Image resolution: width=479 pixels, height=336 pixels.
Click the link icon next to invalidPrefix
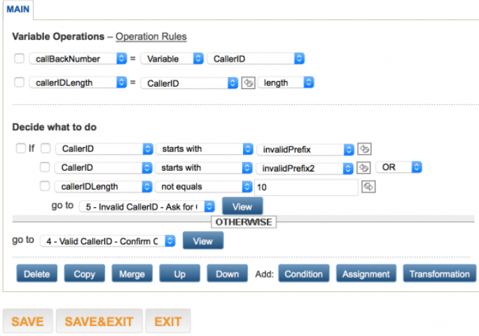pyautogui.click(x=364, y=148)
